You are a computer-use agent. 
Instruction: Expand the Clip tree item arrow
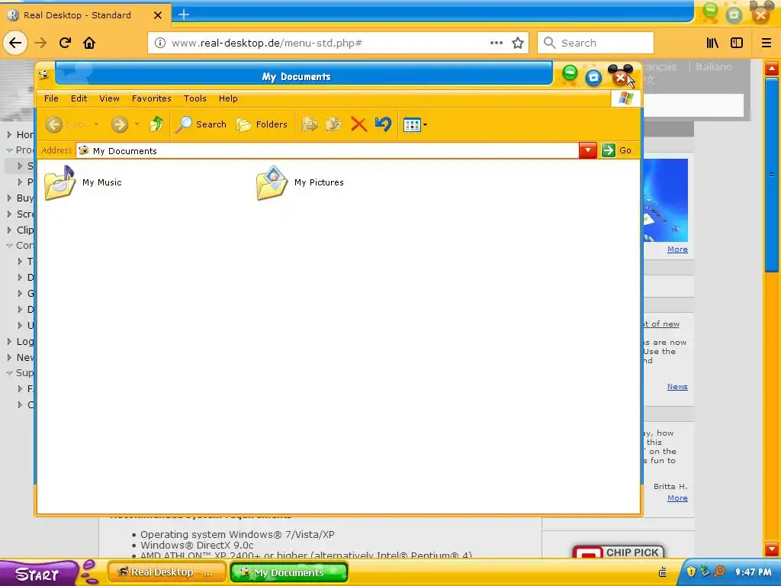tap(9, 230)
